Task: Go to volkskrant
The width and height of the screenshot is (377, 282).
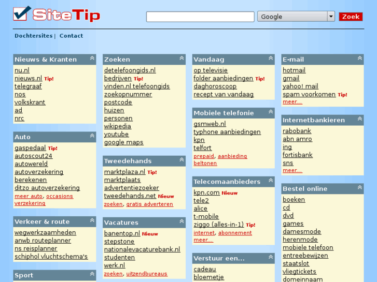Action: (x=30, y=102)
